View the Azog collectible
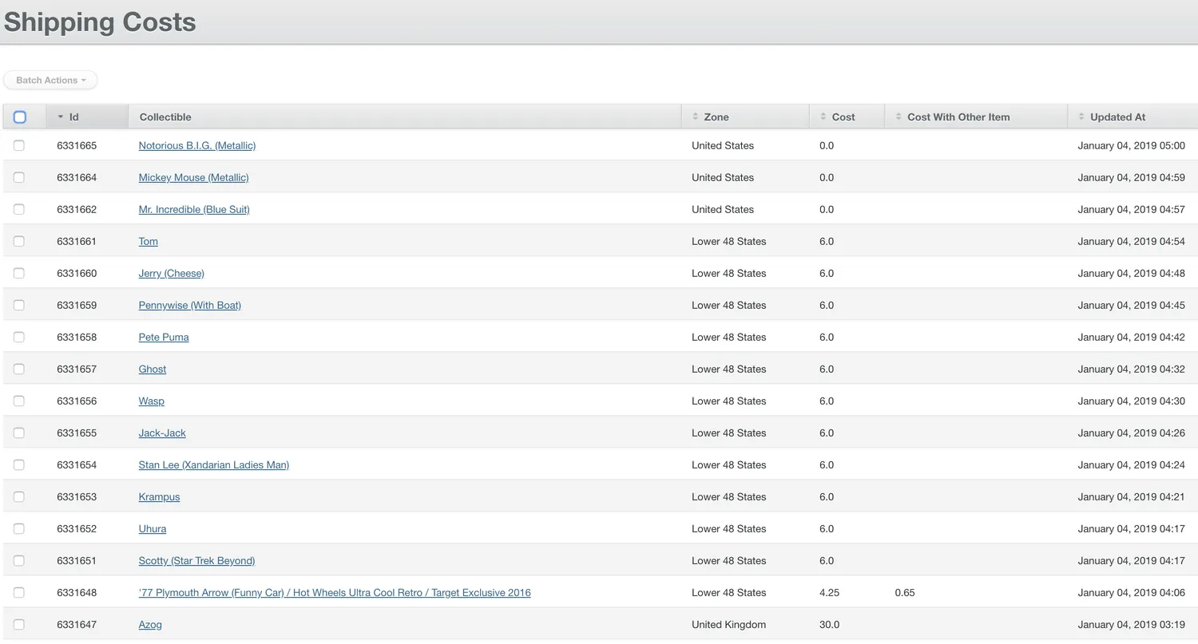This screenshot has height=644, width=1198. (x=150, y=624)
